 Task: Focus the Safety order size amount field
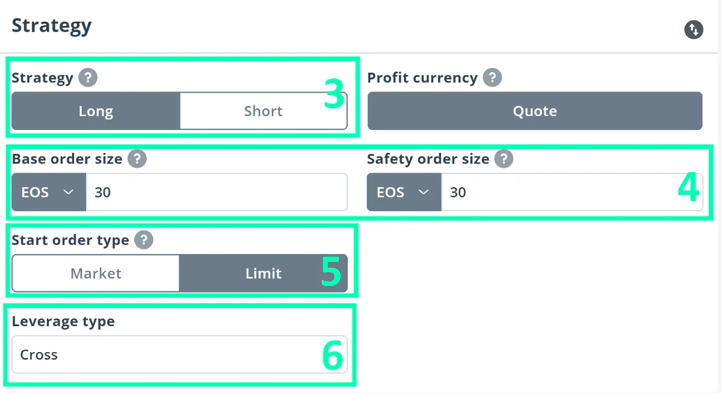(x=572, y=192)
